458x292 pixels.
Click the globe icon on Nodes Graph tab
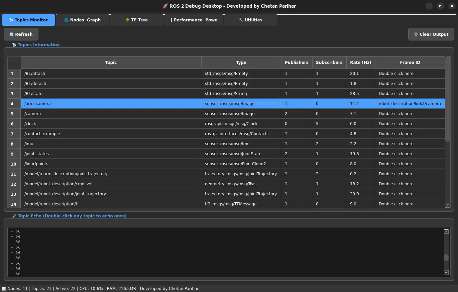coord(66,20)
